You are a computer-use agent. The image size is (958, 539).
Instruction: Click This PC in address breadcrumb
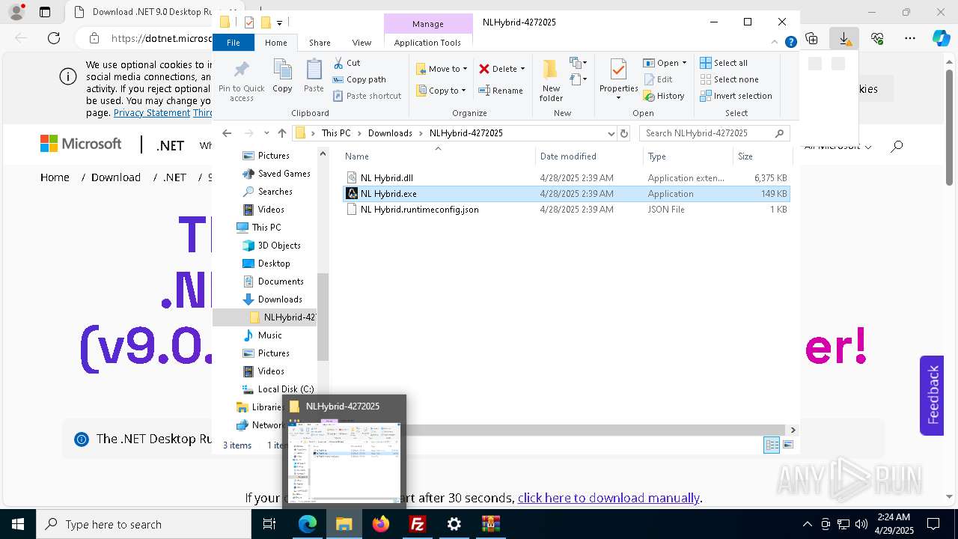tap(335, 133)
